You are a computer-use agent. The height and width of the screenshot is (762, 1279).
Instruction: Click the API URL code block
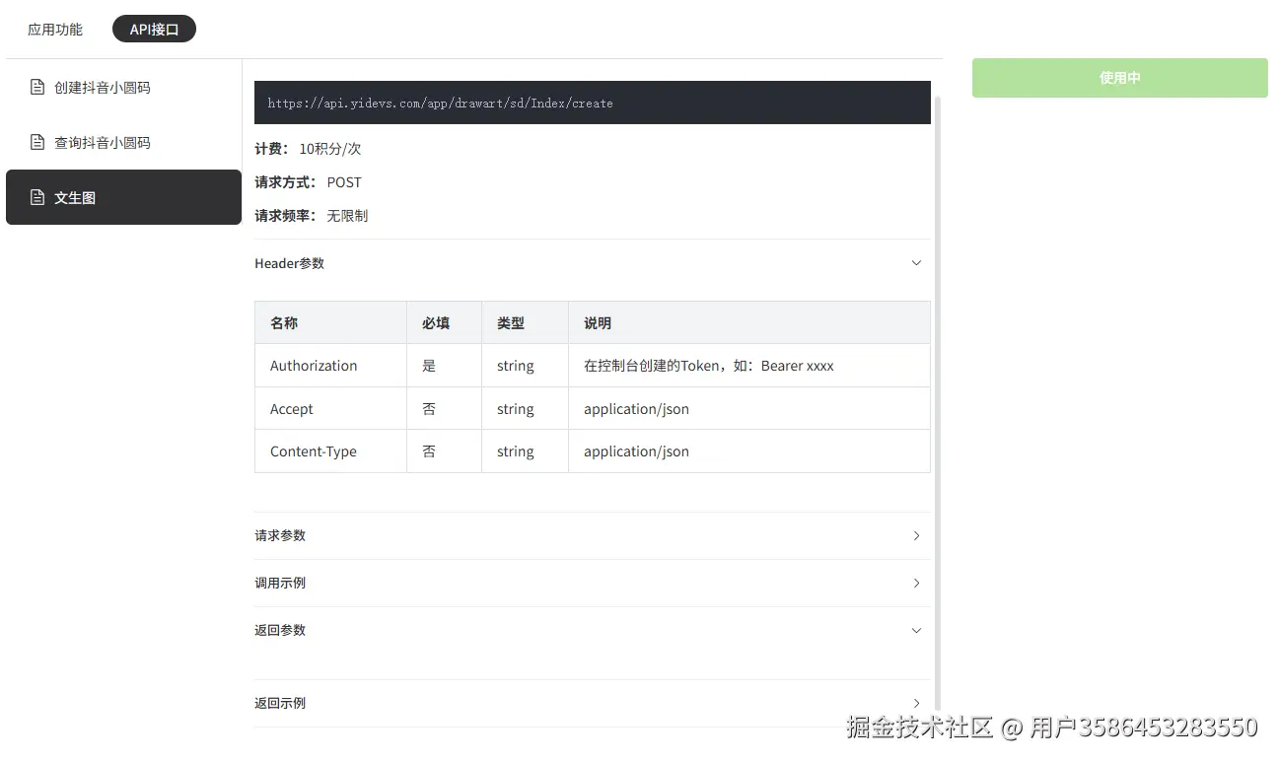pos(593,103)
